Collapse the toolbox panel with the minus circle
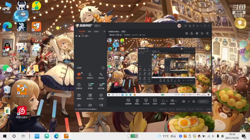The height and width of the screenshot is (140, 250). 103,68
